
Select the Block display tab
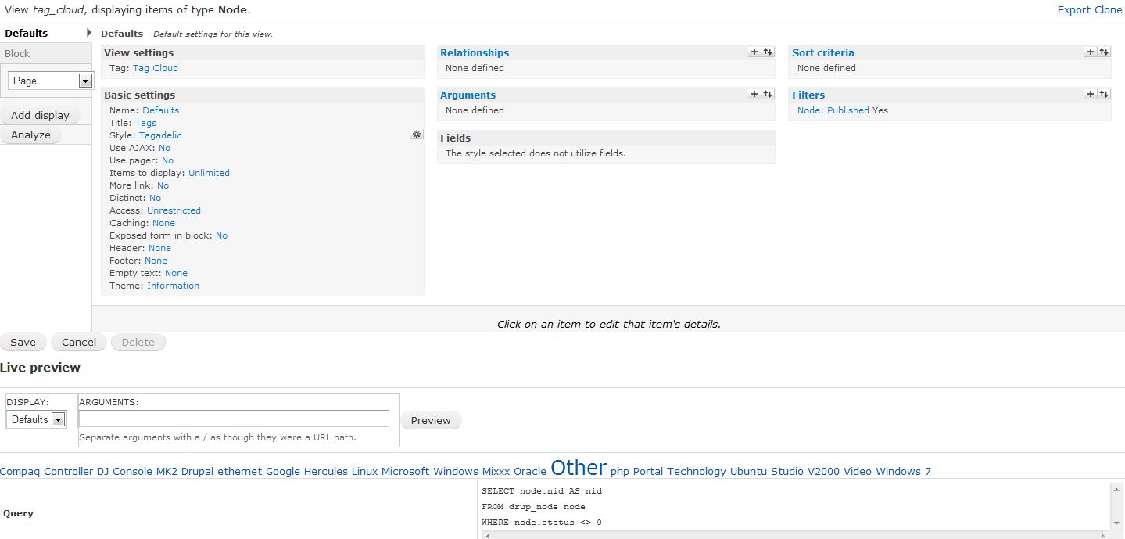click(x=45, y=53)
